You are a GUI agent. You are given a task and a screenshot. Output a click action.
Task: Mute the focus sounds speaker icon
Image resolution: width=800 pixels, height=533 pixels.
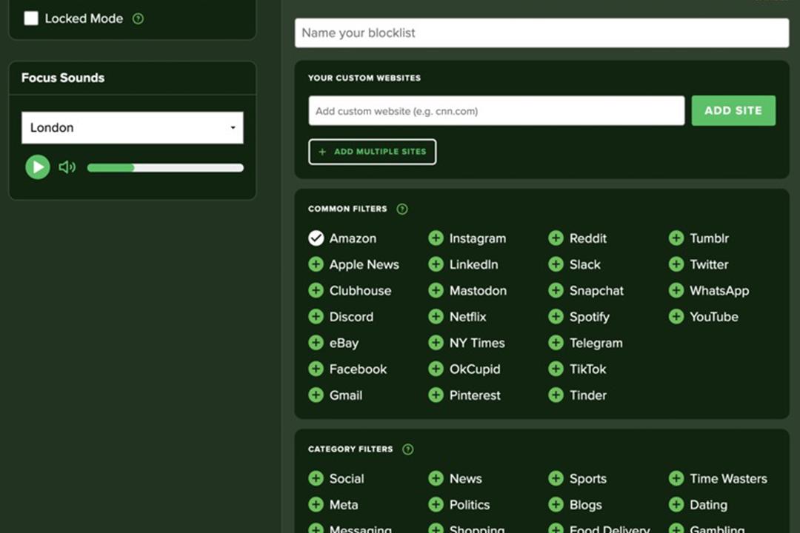67,167
